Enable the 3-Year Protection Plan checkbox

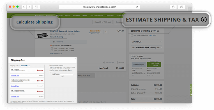coord(52,50)
